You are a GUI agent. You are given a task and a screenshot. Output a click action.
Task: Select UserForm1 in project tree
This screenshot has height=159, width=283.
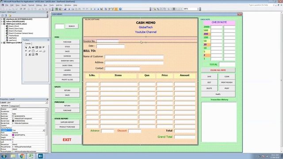pyautogui.click(x=13, y=38)
